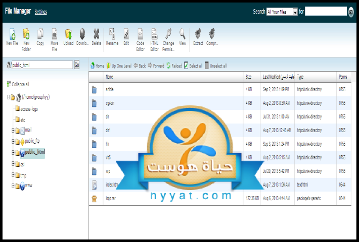Click the View magnifier icon

pos(183,34)
